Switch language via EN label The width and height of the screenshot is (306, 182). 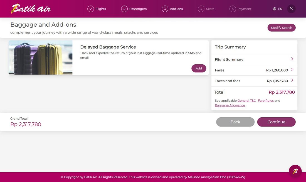[x=280, y=9]
